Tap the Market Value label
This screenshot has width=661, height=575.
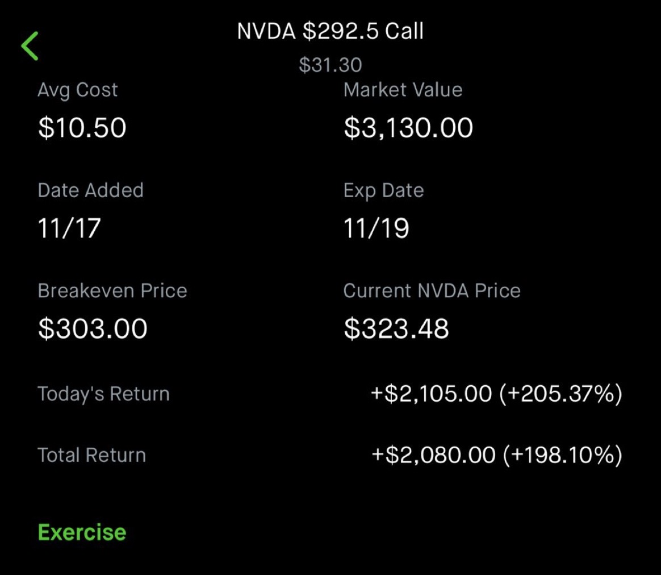click(403, 90)
